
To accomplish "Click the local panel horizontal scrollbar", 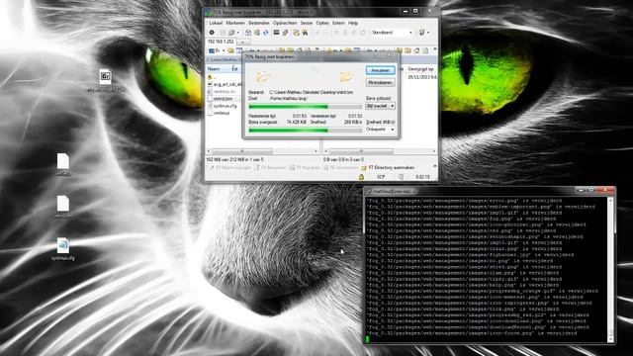I will (262, 151).
